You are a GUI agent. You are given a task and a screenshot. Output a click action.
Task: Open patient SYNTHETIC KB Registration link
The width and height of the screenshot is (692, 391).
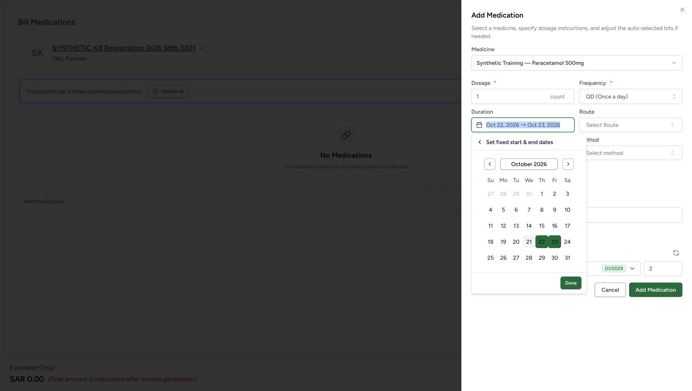(124, 48)
